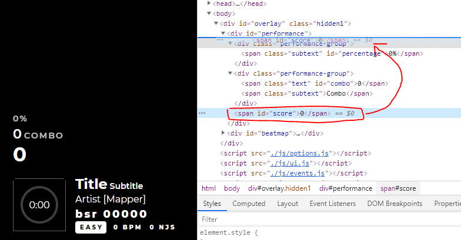Click the Title text in overlay
This screenshot has height=240, width=461.
tap(91, 184)
